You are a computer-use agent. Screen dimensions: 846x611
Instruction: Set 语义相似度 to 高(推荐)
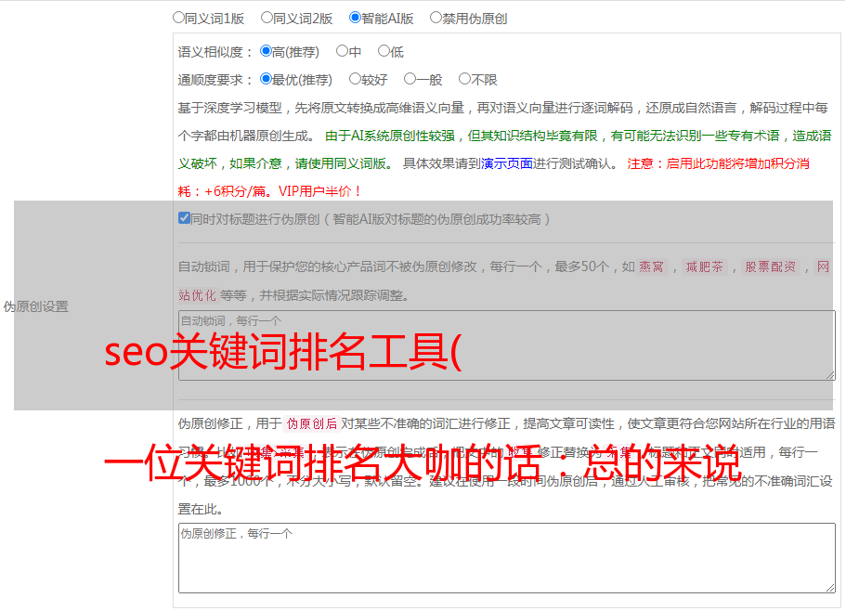point(266,51)
